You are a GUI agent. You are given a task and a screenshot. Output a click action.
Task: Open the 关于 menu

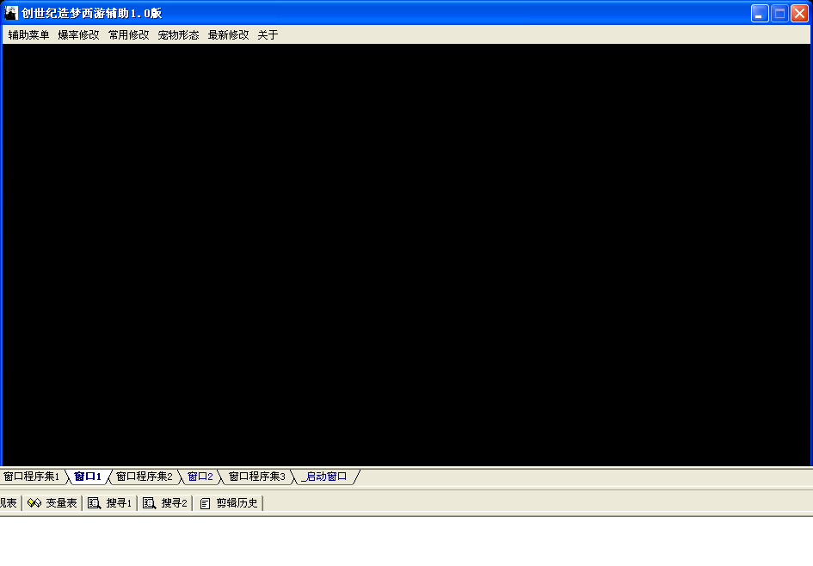[268, 34]
